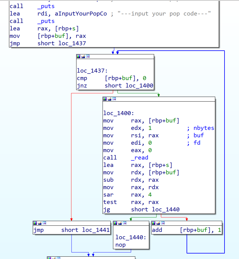
Task: Select the _read call instruction
Action: pos(139,158)
